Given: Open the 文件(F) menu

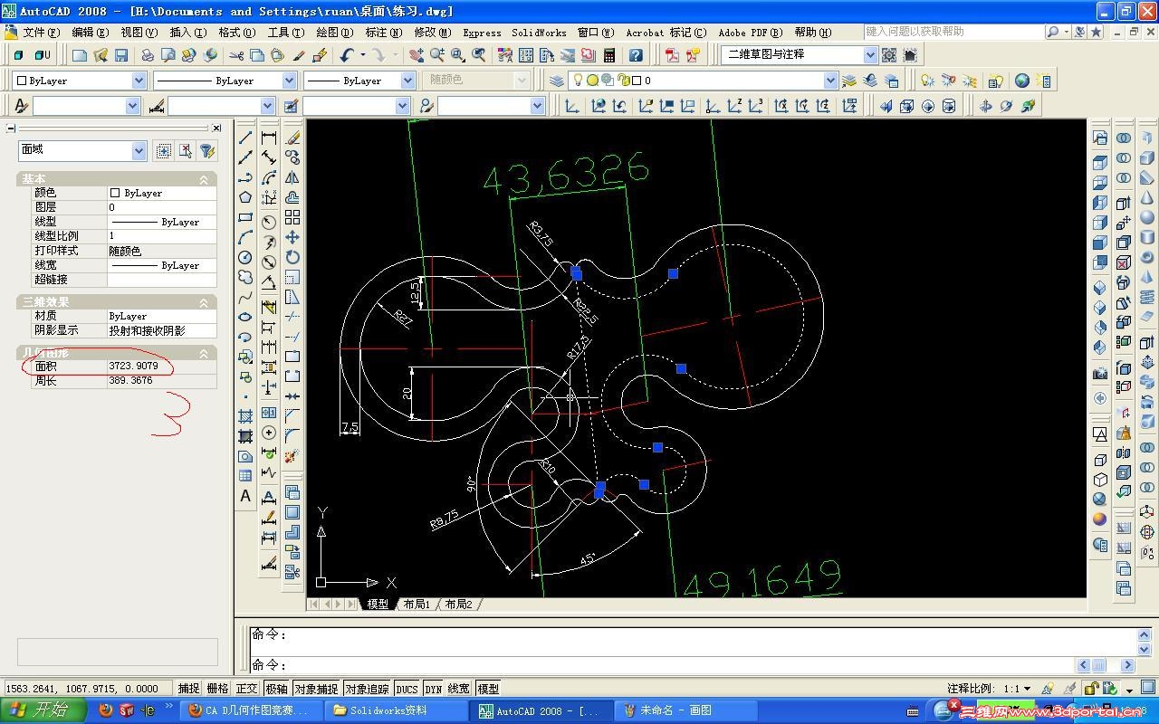Looking at the screenshot, I should pyautogui.click(x=41, y=33).
